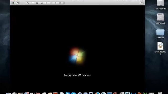
Task: Click the last device icon before the collapse arrow
Action: [x=60, y=3]
